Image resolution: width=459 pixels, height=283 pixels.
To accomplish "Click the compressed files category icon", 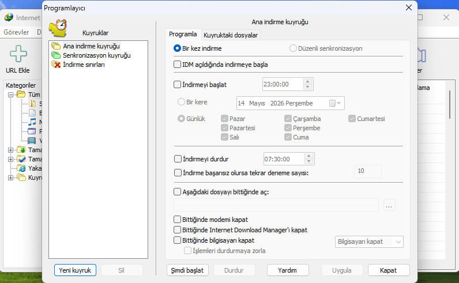I will (32, 103).
